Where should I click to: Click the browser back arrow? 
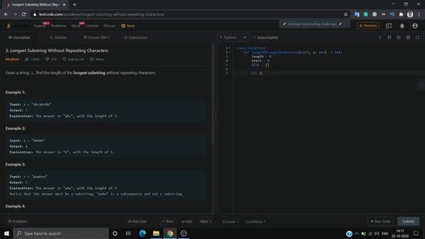6,15
